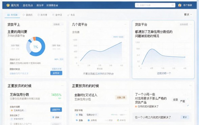
Task: Click the legend tag above the "几个昆平台" chart
Action: coord(118,37)
